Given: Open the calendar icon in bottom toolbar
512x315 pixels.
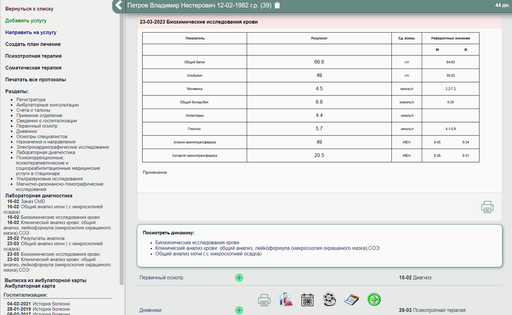Looking at the screenshot, I should click(307, 299).
